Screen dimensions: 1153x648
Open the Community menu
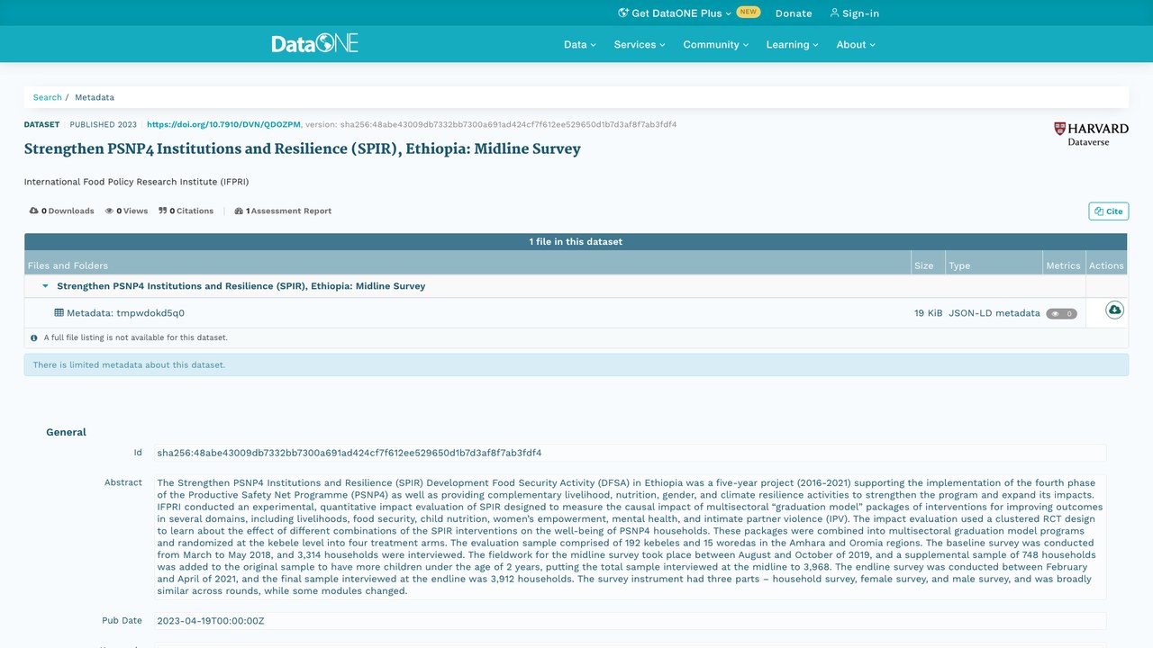716,44
